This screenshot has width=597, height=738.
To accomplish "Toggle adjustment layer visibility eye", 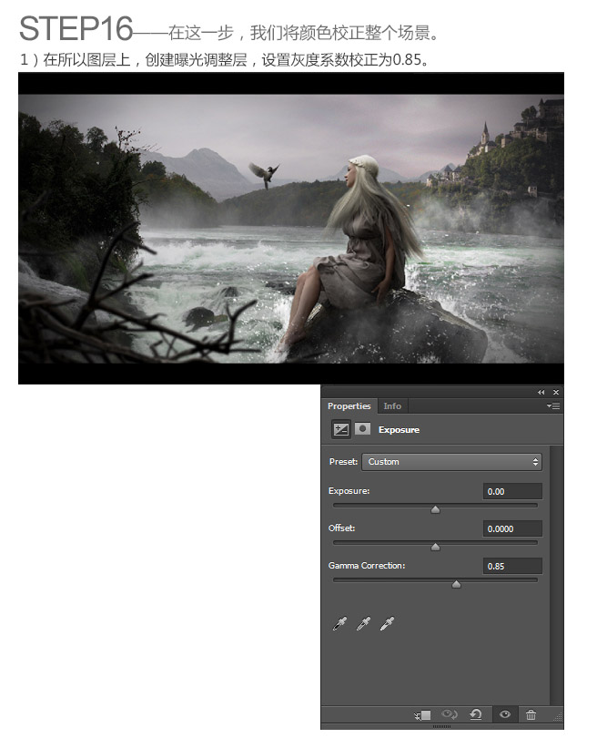I will [x=505, y=714].
